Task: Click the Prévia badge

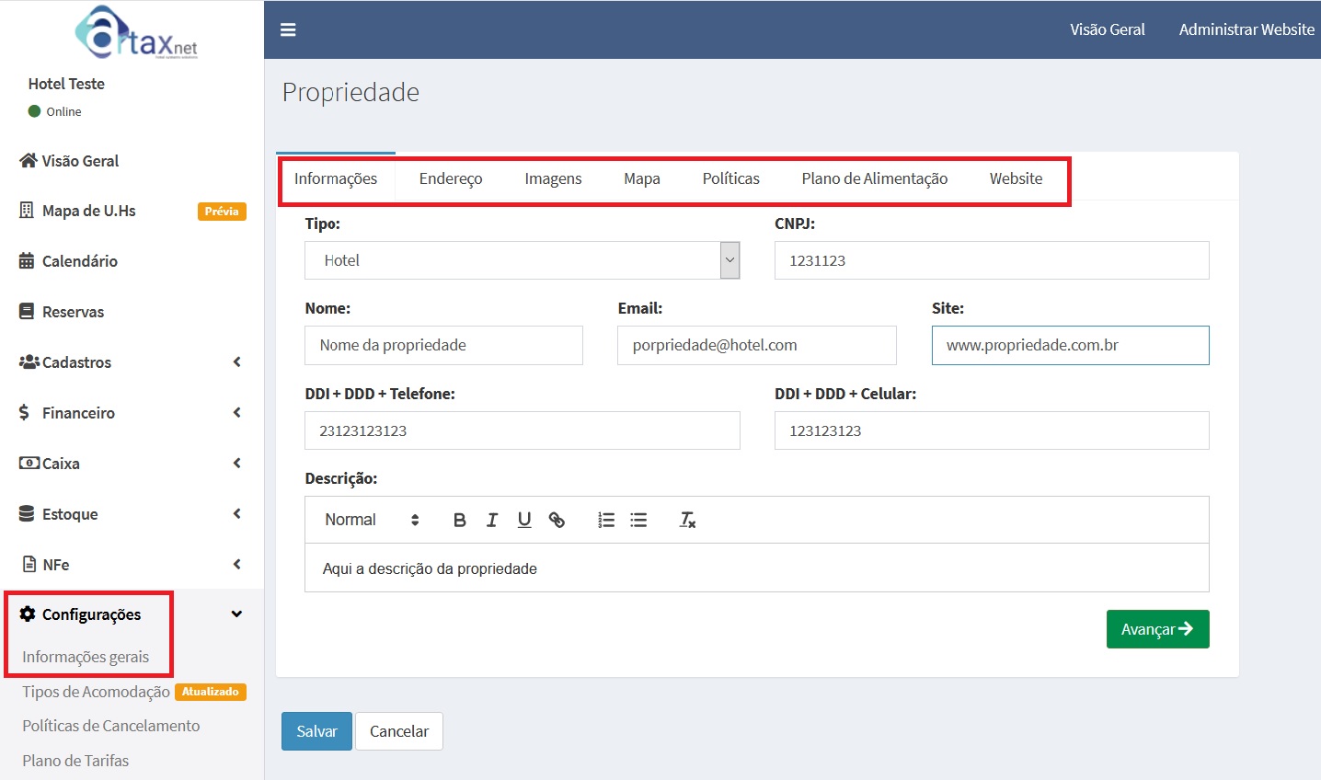Action: pyautogui.click(x=222, y=212)
